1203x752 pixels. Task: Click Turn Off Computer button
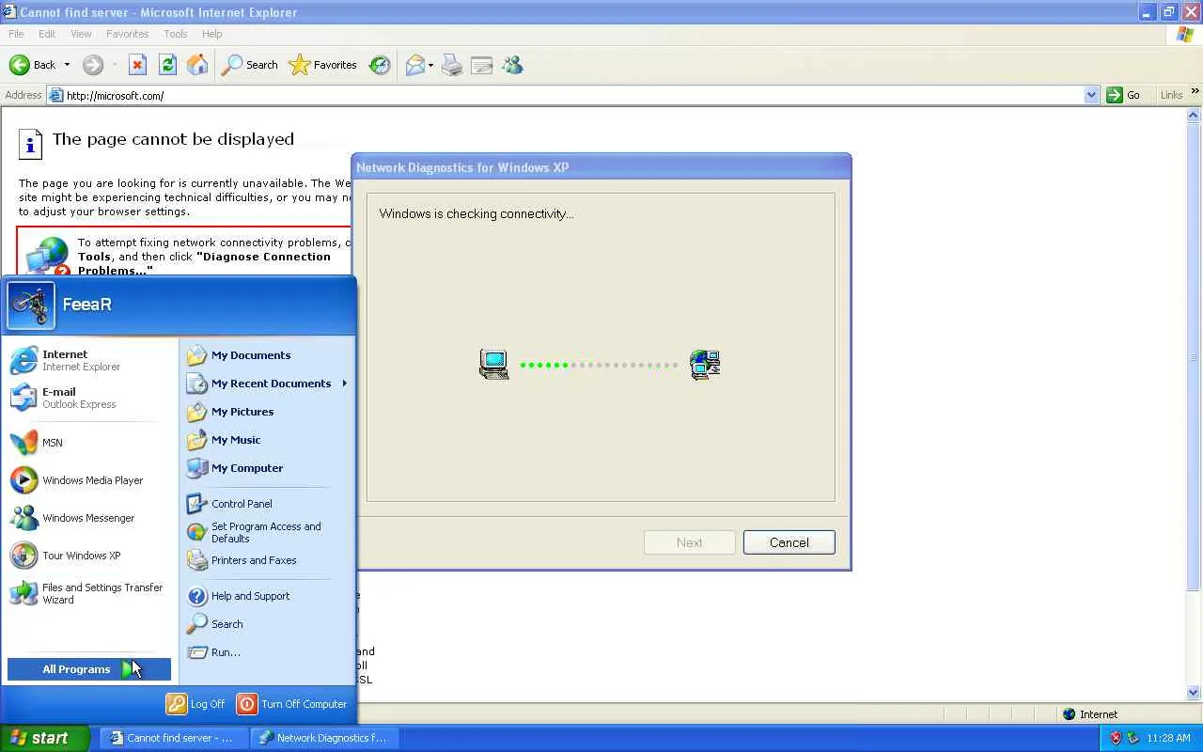pyautogui.click(x=292, y=704)
